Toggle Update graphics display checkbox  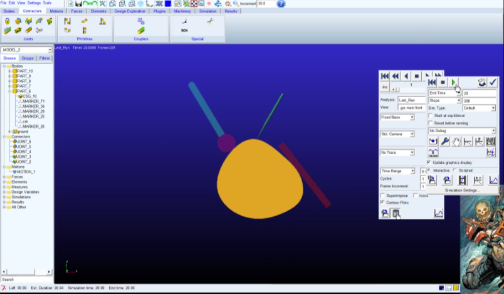point(430,162)
